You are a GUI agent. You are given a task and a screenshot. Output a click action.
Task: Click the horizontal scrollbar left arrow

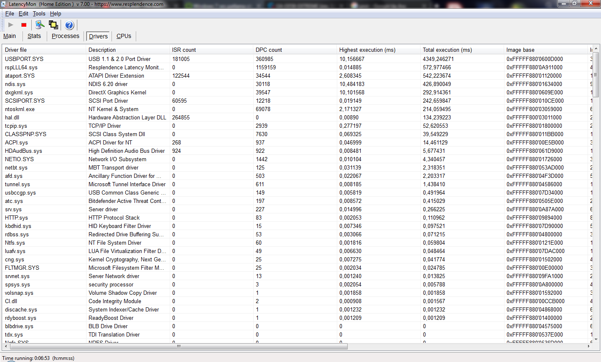click(6, 346)
